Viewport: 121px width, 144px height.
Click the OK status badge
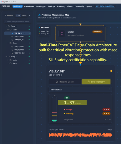point(67,98)
